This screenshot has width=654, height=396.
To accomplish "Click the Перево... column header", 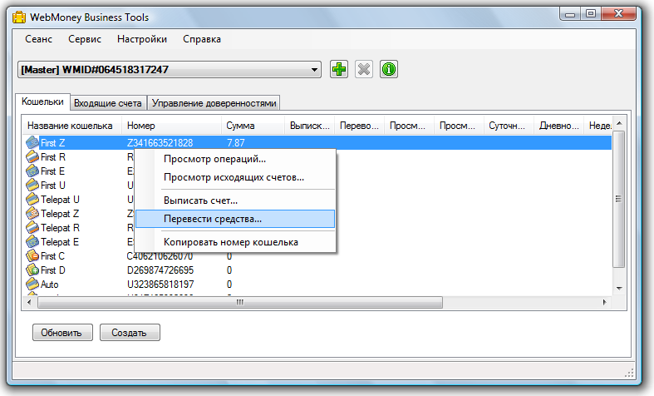I will coord(359,126).
